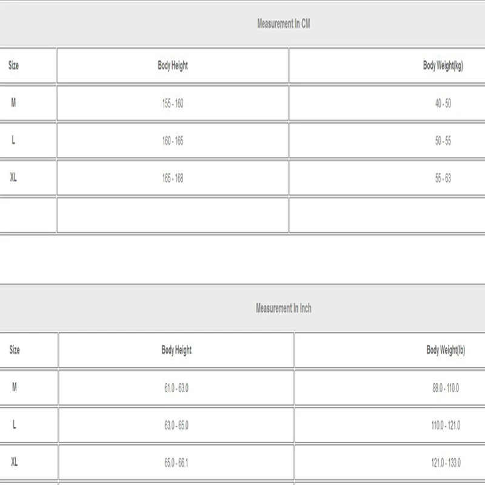485x485 pixels.
Task: Select the 63.0 - 65.0 height cell
Action: [176, 426]
